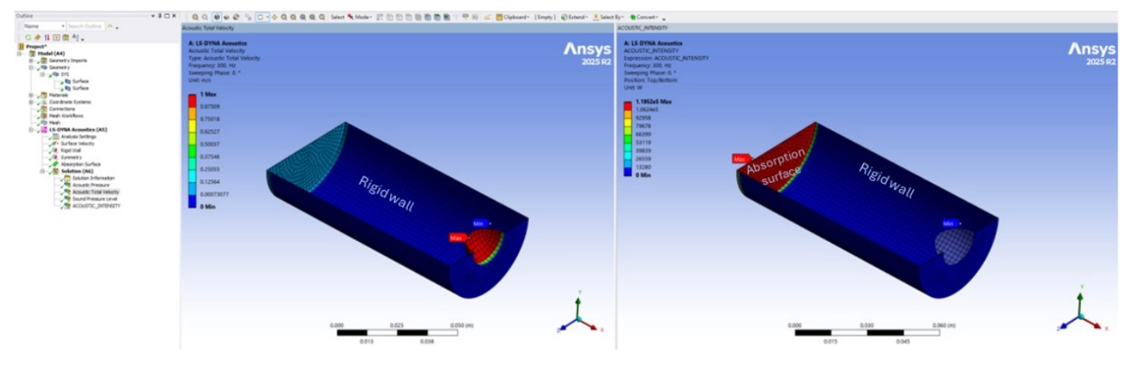Select the Acoustic Total Velocity result

click(x=96, y=192)
